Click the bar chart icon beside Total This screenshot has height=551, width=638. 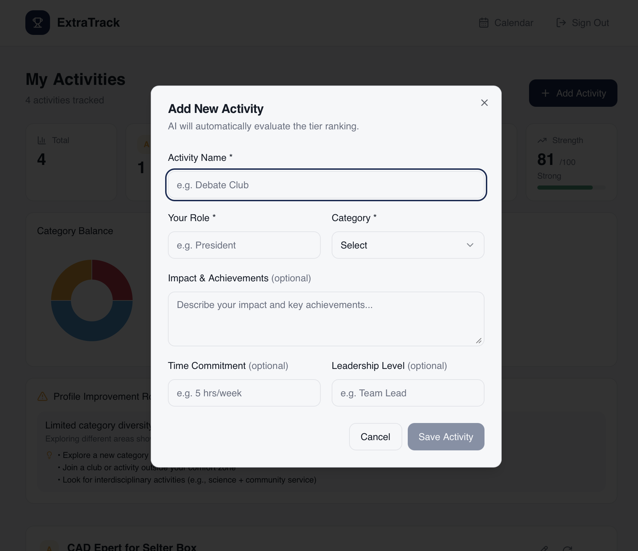[41, 140]
